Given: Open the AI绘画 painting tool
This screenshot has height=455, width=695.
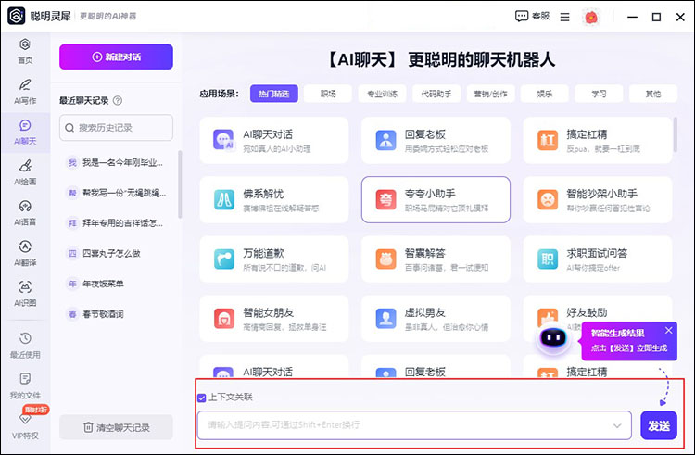Looking at the screenshot, I should pyautogui.click(x=25, y=171).
